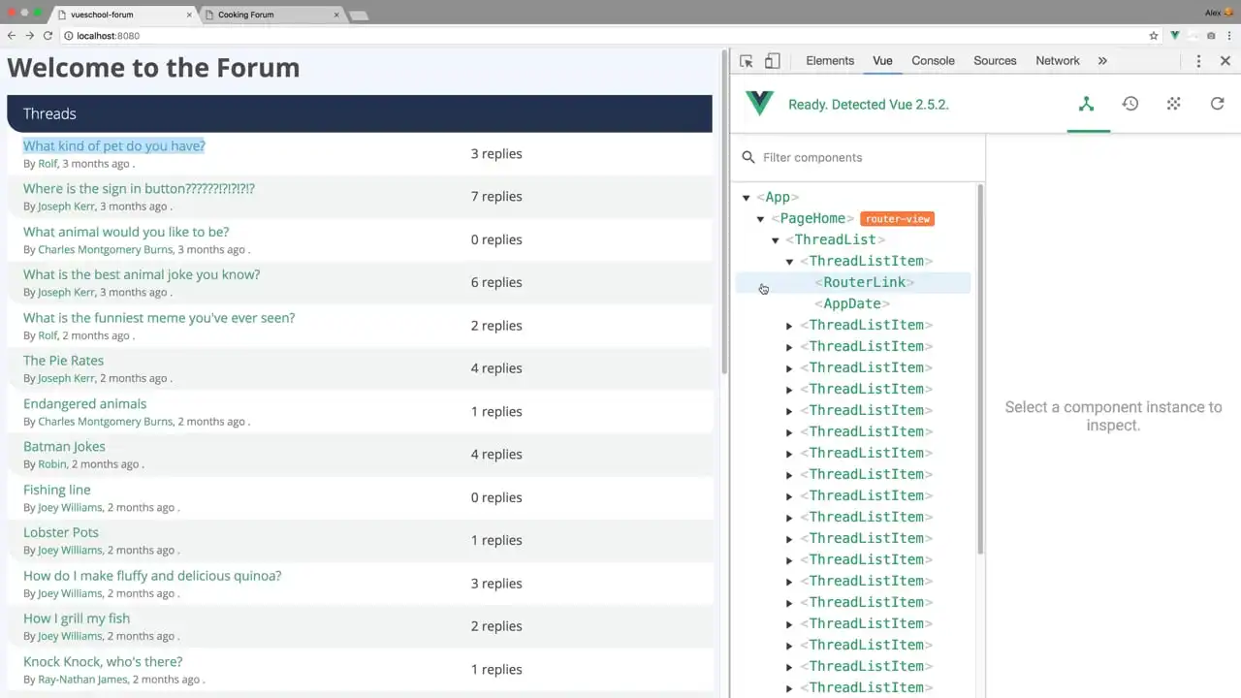The height and width of the screenshot is (698, 1241).
Task: Open the Vue devtools extension icon in the toolbar
Action: (x=1175, y=36)
